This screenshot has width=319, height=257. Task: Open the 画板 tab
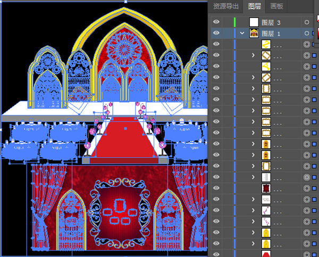(x=276, y=6)
